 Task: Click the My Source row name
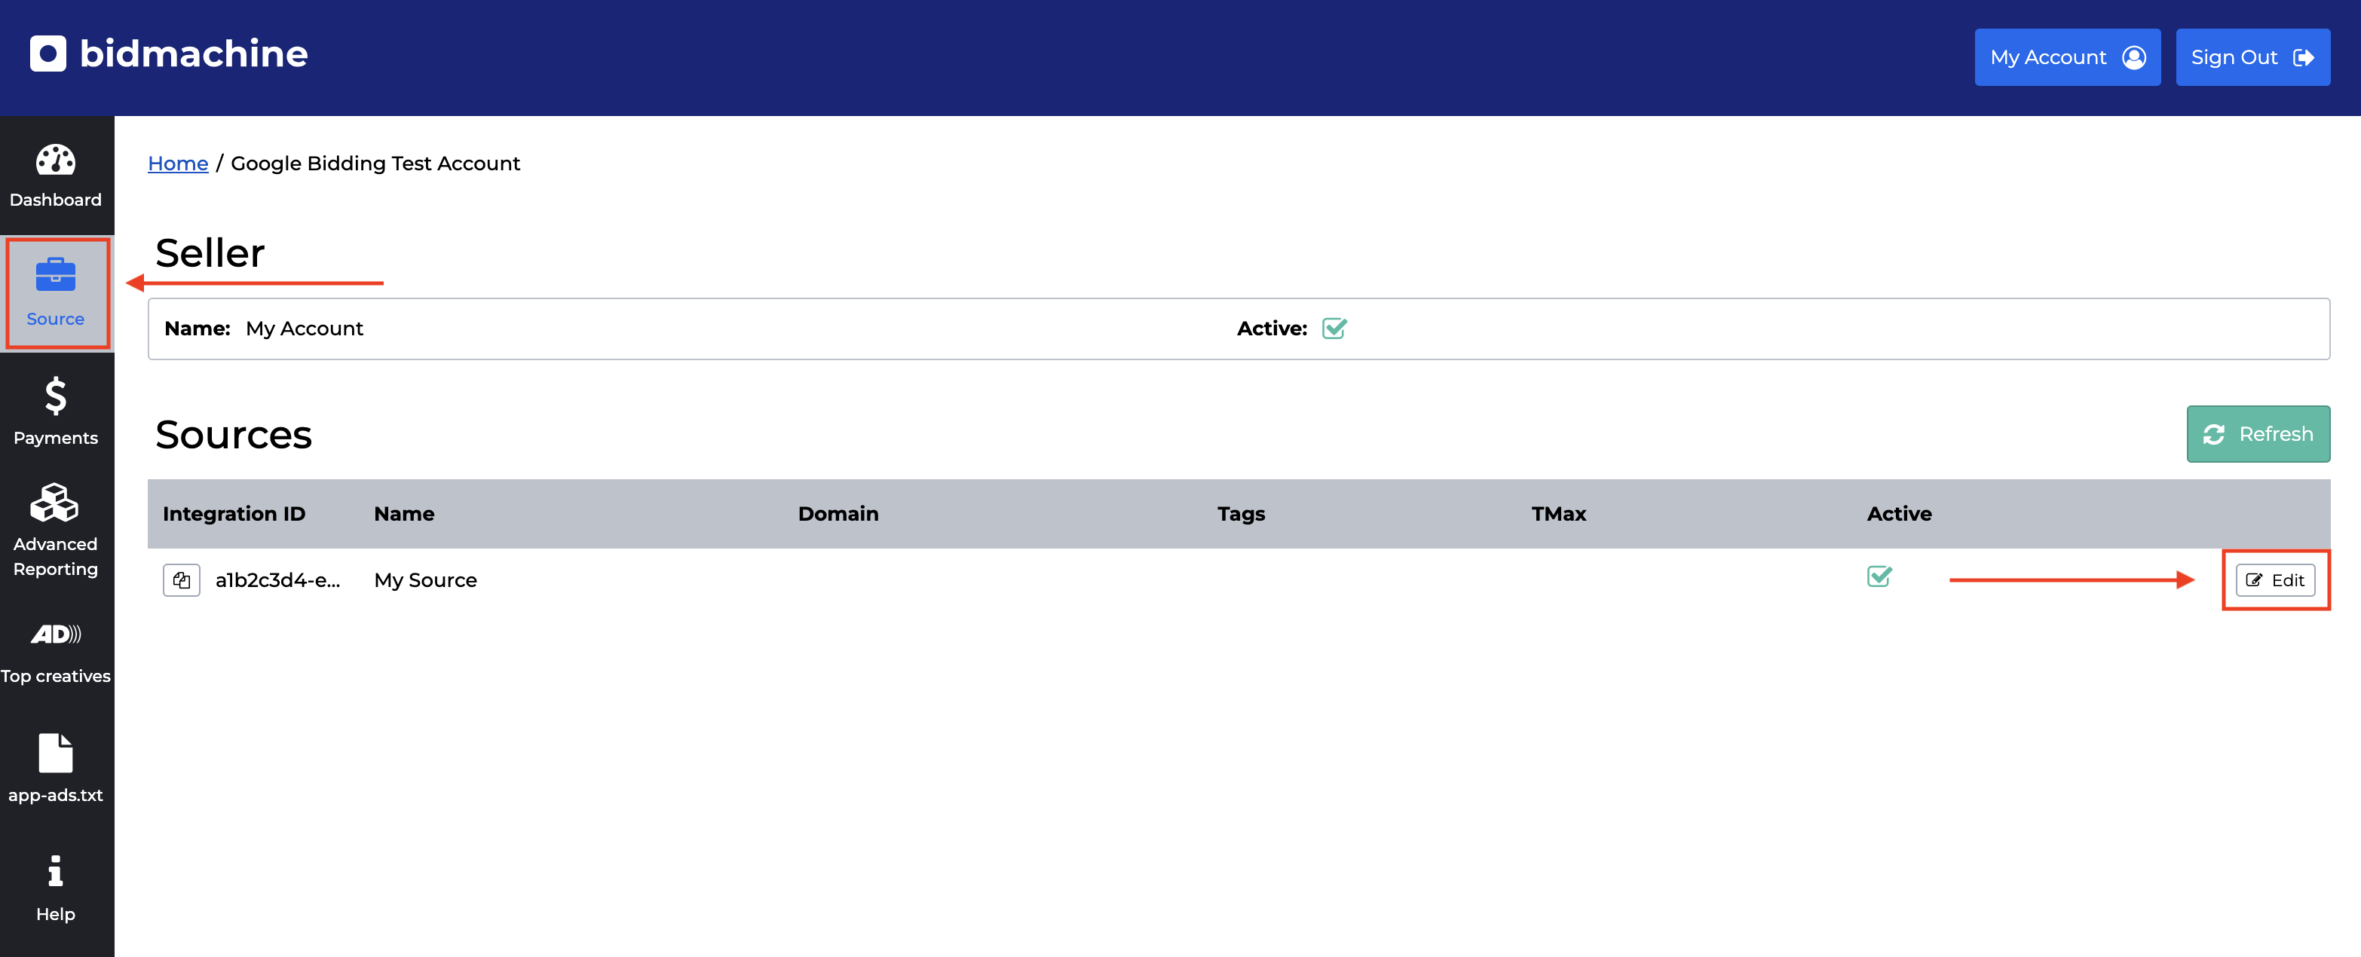pyautogui.click(x=425, y=579)
